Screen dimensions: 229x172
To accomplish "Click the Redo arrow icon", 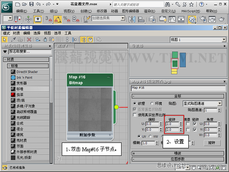I will point(48,4).
